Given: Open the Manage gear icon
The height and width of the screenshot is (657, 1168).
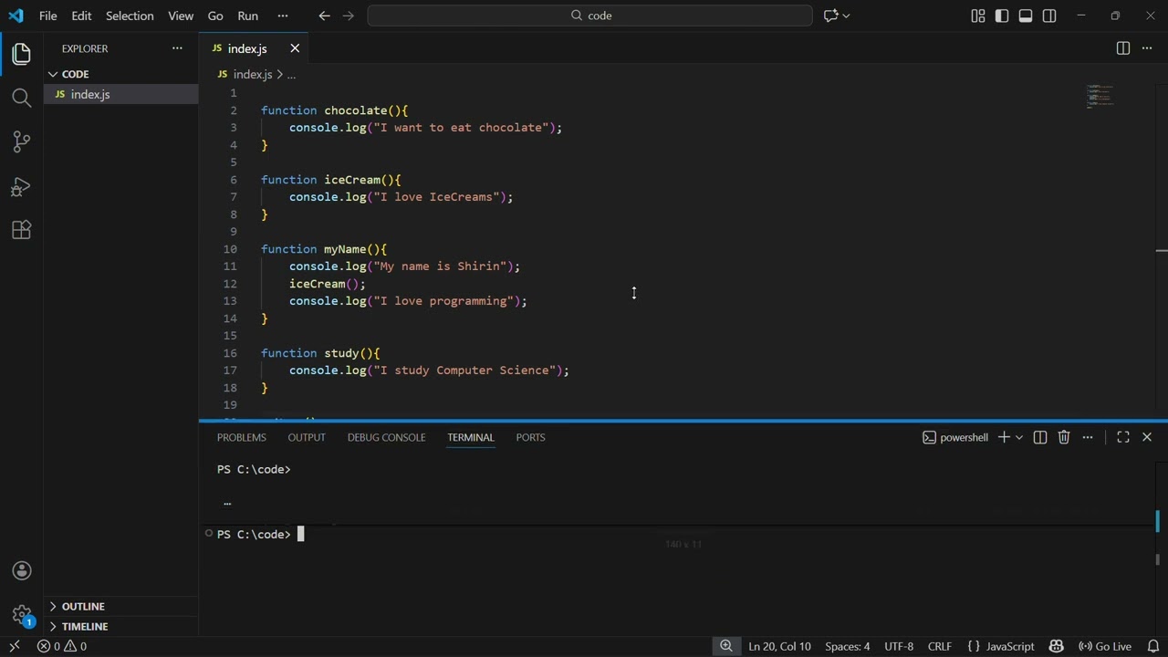Looking at the screenshot, I should [22, 615].
